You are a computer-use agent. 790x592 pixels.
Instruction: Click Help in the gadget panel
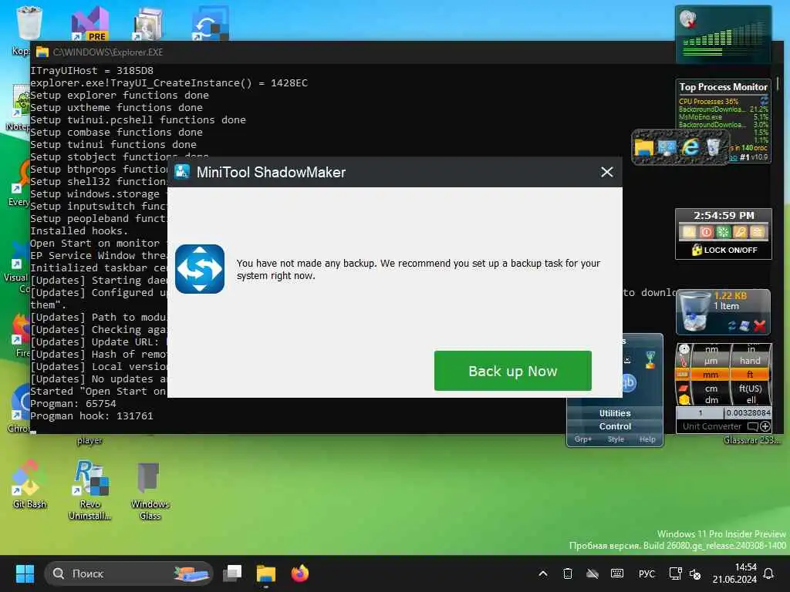pyautogui.click(x=647, y=439)
